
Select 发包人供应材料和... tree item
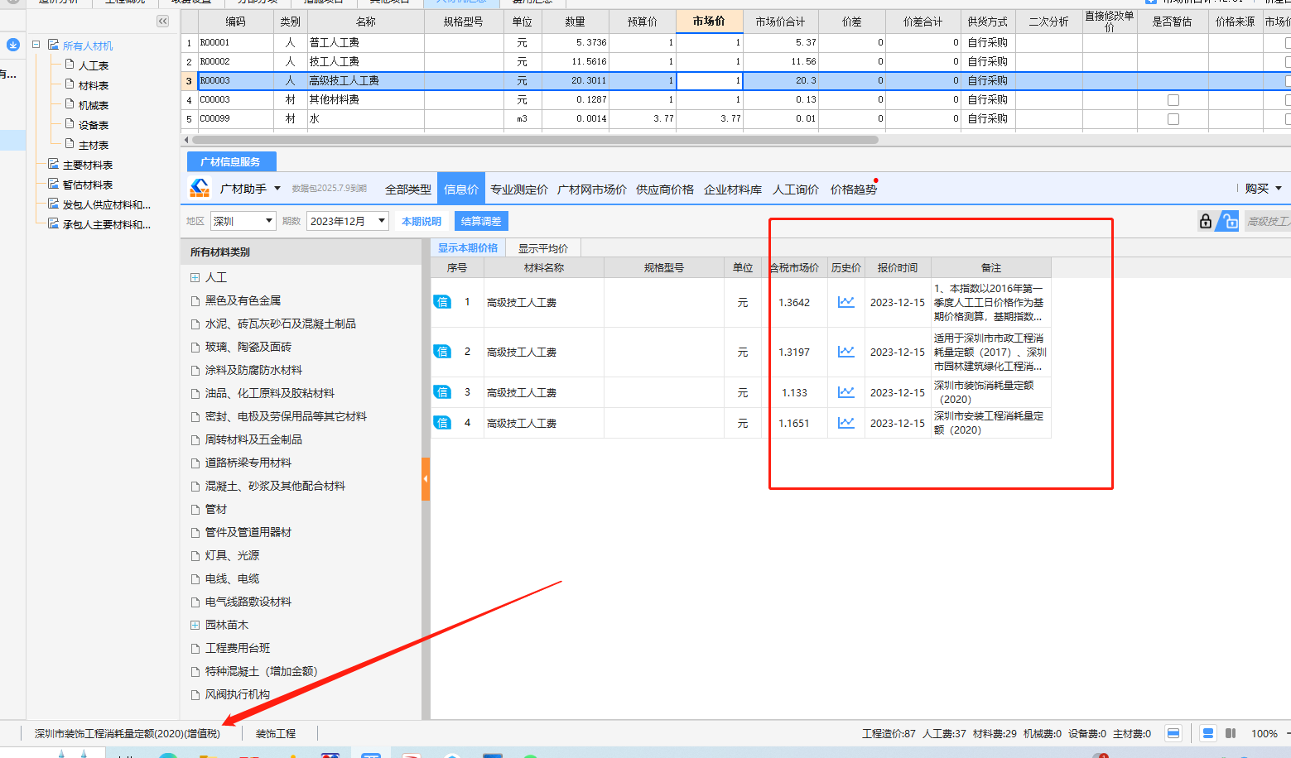click(107, 204)
